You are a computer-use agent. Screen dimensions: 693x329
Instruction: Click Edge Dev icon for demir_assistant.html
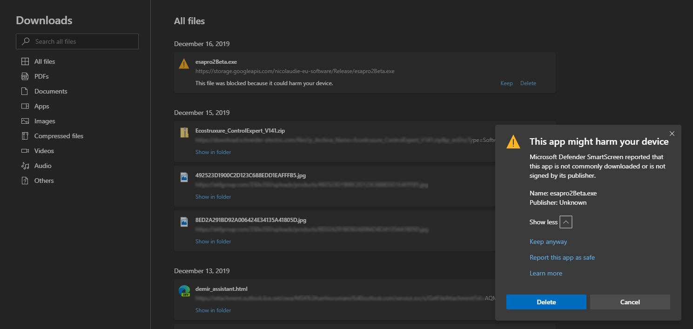click(x=184, y=291)
